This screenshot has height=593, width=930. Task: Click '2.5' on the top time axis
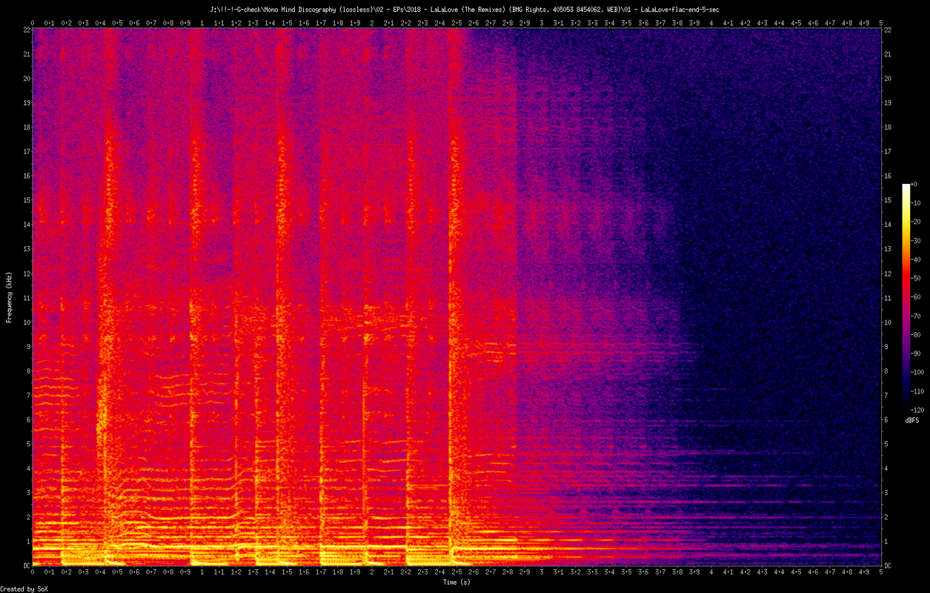tap(456, 23)
